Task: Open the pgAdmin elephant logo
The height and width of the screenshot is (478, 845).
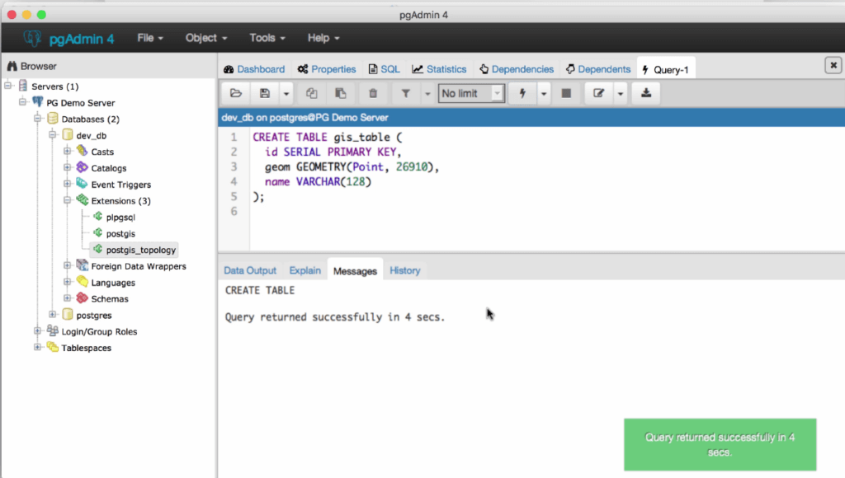Action: point(31,38)
